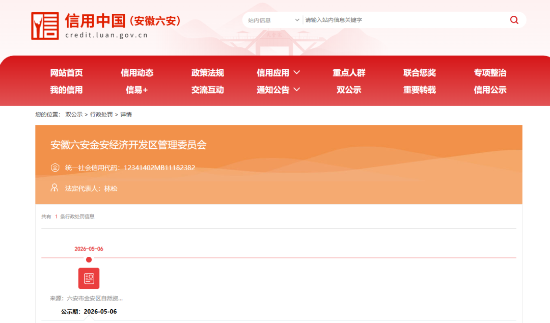
Task: Open the 信用动态 menu item
Action: click(x=137, y=73)
